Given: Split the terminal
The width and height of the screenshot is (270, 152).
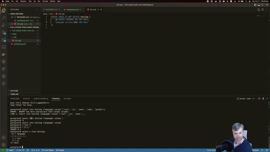Looking at the screenshot, I should click(x=259, y=98).
